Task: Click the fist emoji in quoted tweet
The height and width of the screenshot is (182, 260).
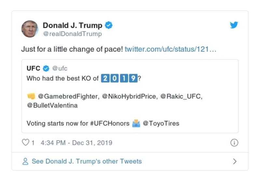Action: [31, 97]
